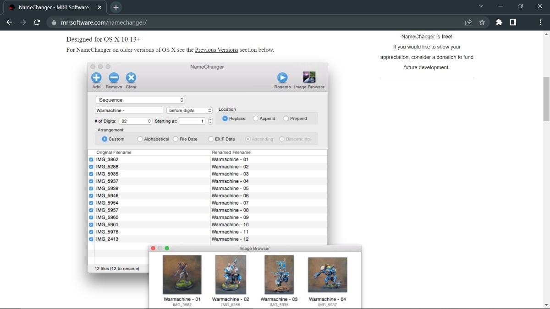Open a new browser tab
The image size is (550, 309).
(116, 7)
